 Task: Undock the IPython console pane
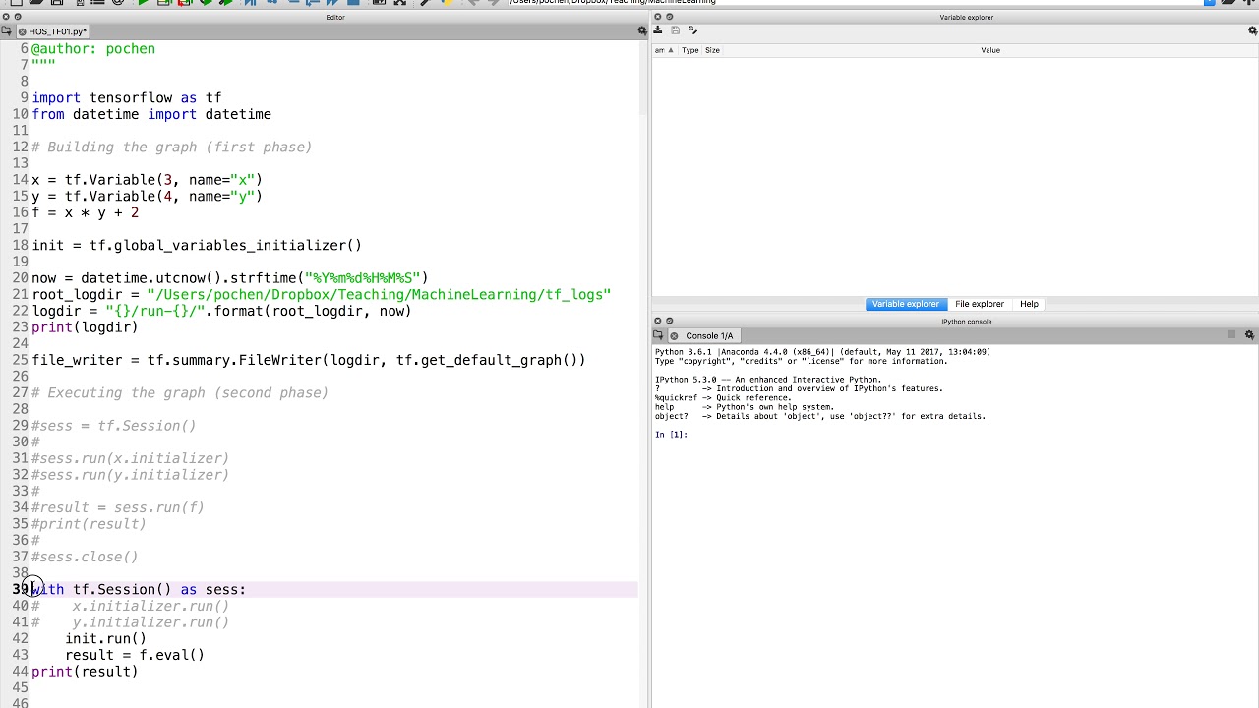tap(670, 321)
